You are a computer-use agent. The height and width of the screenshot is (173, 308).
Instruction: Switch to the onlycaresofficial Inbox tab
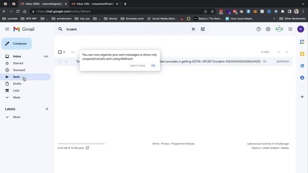[x=95, y=4]
